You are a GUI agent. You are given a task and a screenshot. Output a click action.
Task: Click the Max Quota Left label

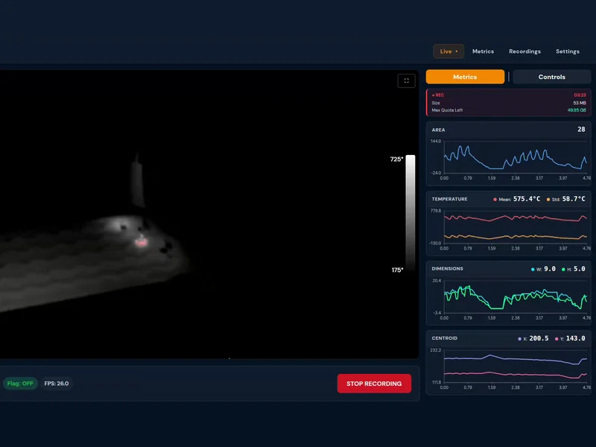click(447, 110)
